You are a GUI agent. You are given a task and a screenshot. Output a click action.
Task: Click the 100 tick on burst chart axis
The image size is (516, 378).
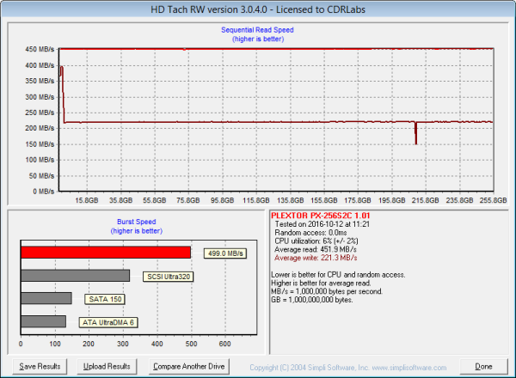click(x=55, y=344)
